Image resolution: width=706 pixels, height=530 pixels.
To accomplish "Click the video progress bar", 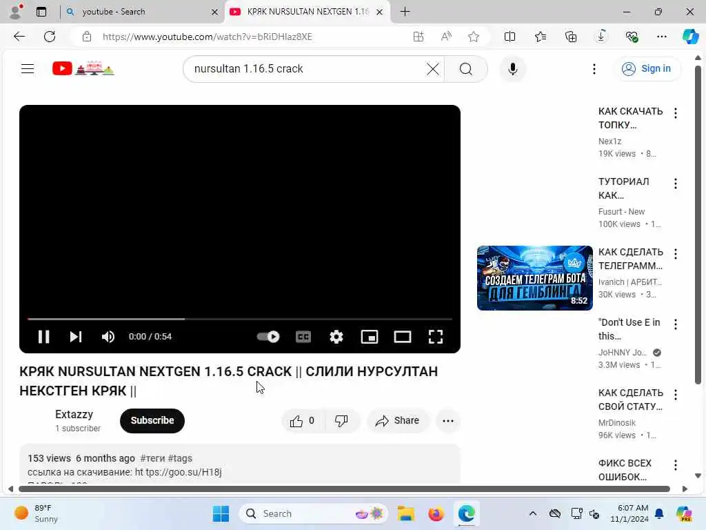I will 239,319.
